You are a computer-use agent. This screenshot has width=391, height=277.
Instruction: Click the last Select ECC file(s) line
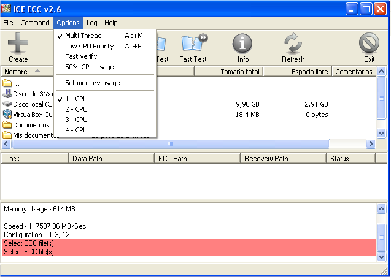(189, 252)
